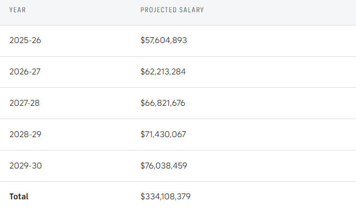Screen dimensions: 356x211
Task: Select the $334,108,379 total amount
Action: 166,197
